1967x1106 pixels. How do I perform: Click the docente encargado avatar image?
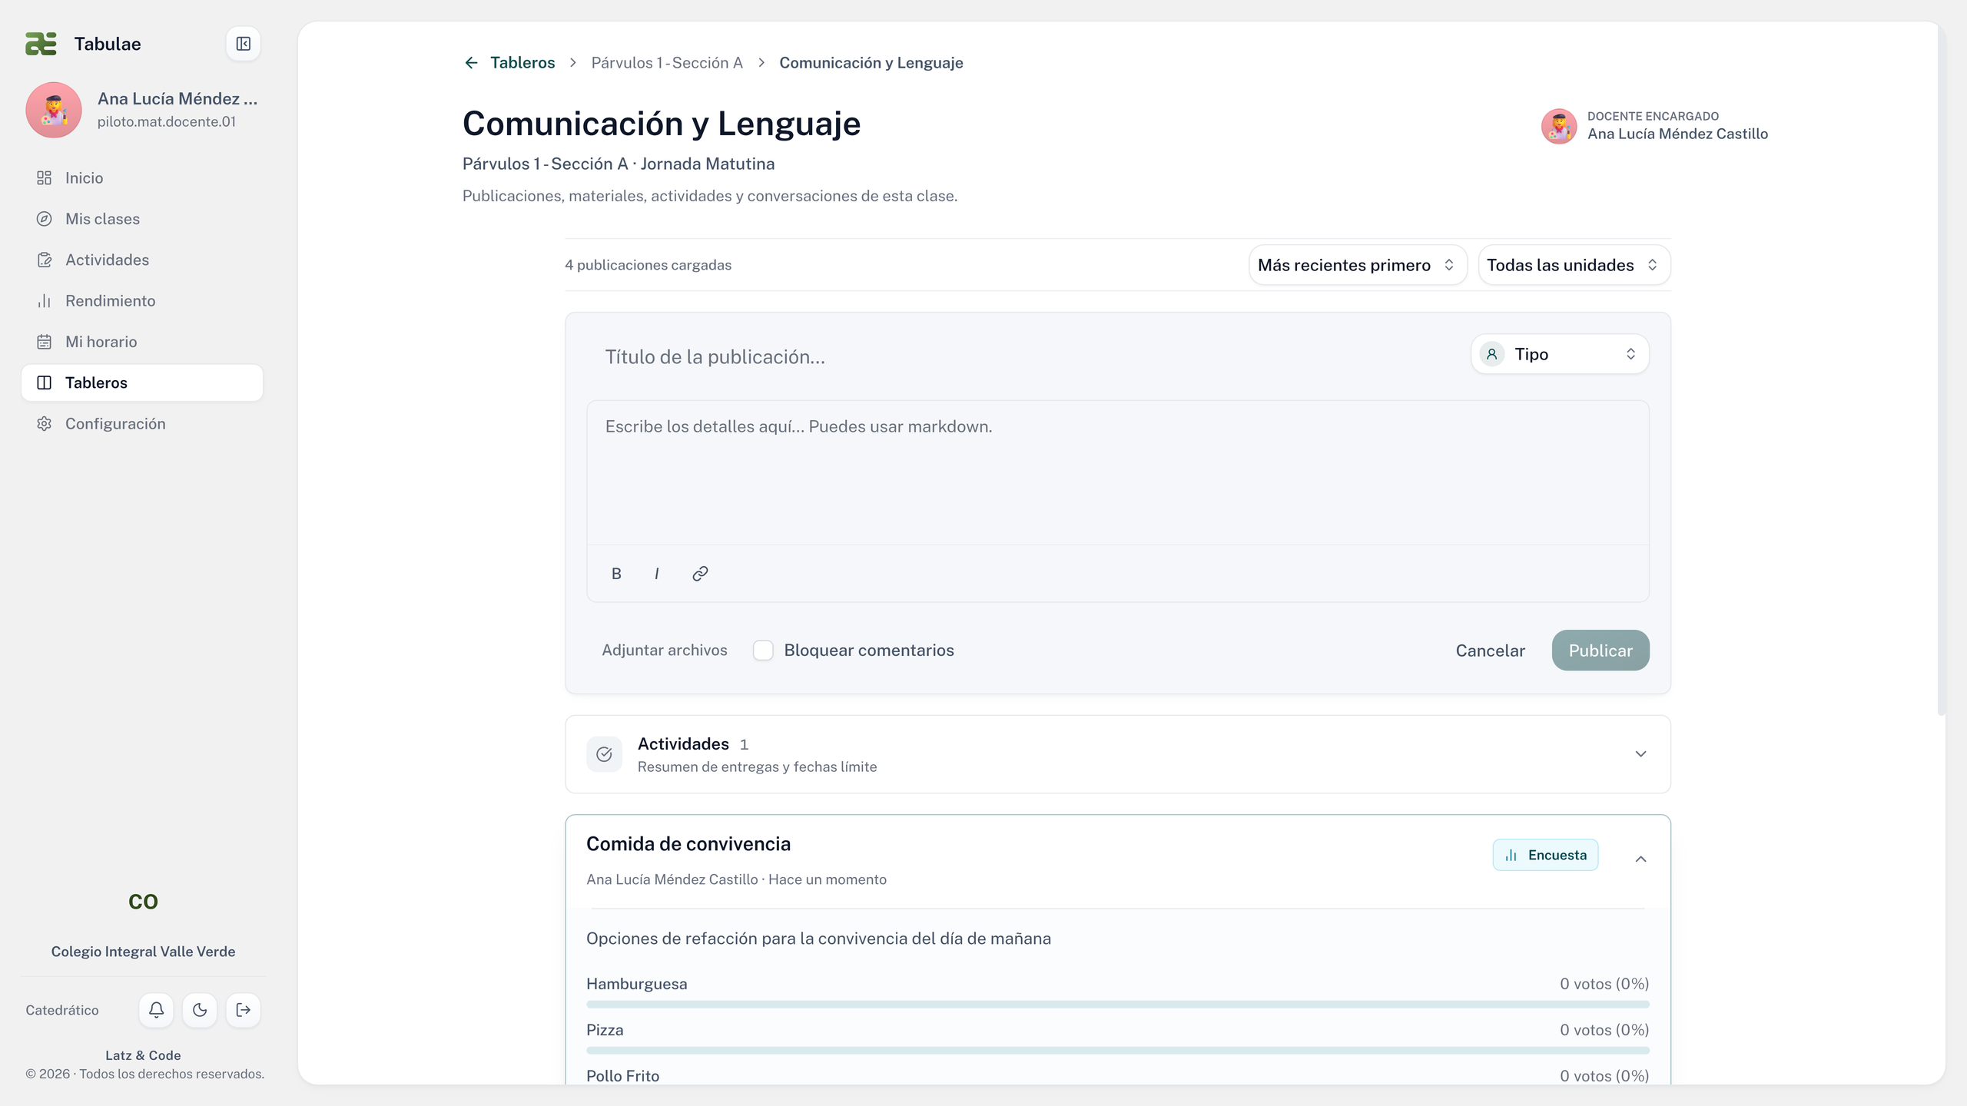pos(1559,126)
